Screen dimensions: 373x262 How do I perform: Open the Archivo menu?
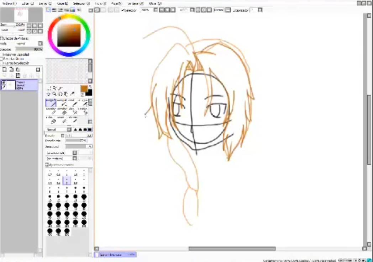click(x=10, y=3)
